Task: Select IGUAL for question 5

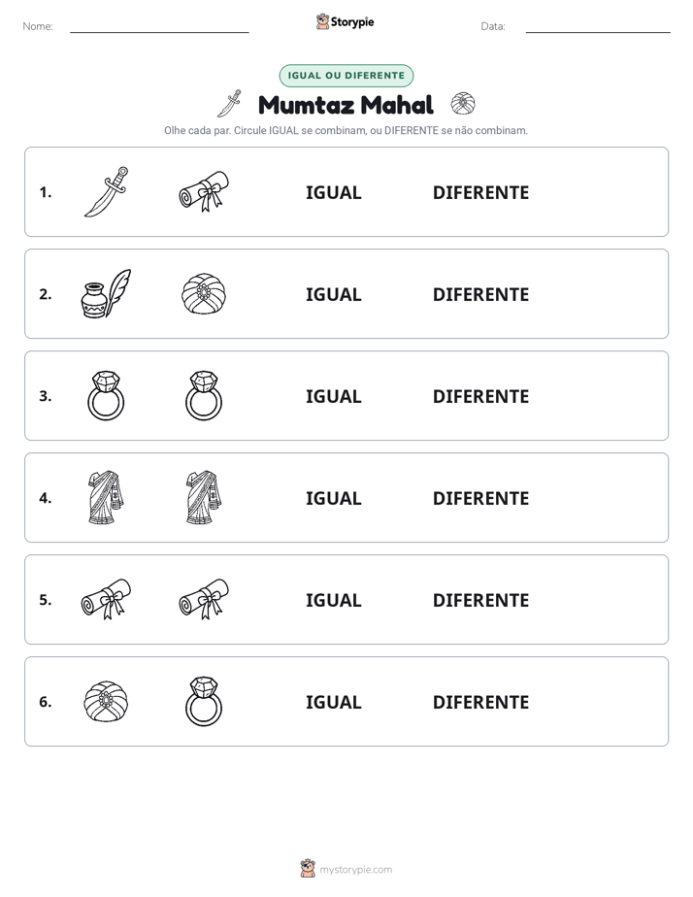Action: coord(333,600)
